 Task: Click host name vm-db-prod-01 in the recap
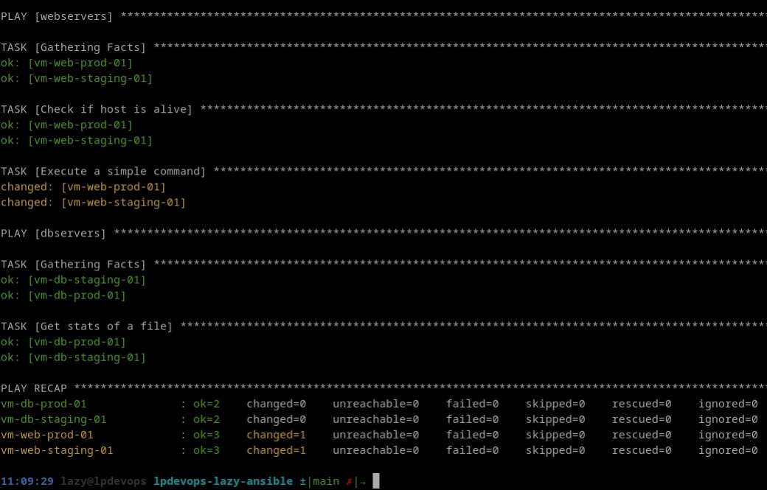(44, 404)
